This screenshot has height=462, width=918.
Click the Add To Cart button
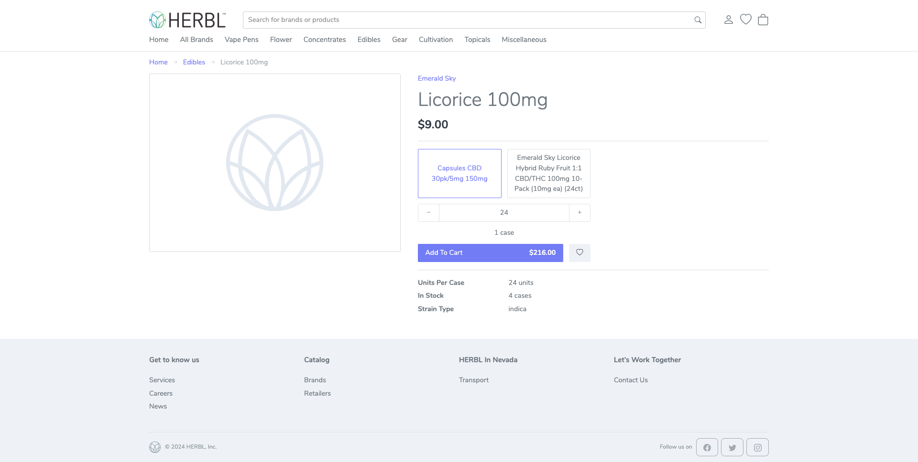(x=490, y=252)
